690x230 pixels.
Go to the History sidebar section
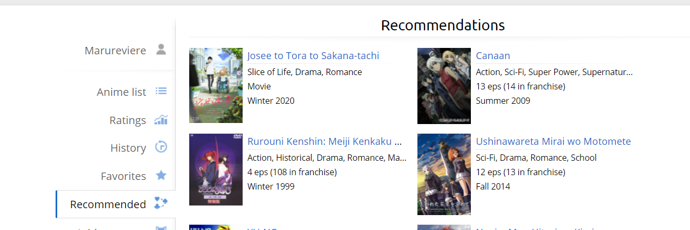[128, 148]
